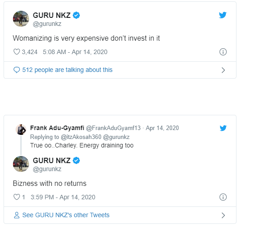Click the verified badge on top GURU NKZ
Viewport: 253px width, 227px height.
point(76,15)
